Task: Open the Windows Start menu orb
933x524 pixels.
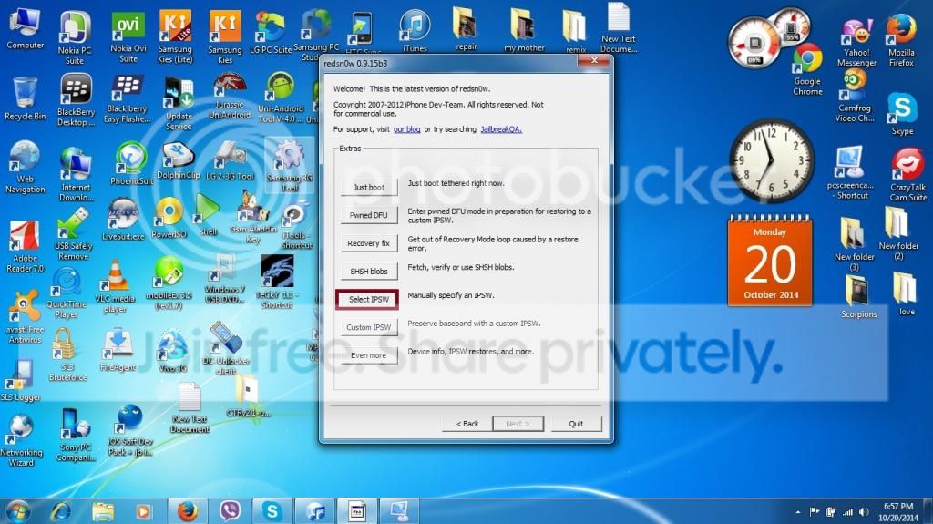Action: [19, 510]
